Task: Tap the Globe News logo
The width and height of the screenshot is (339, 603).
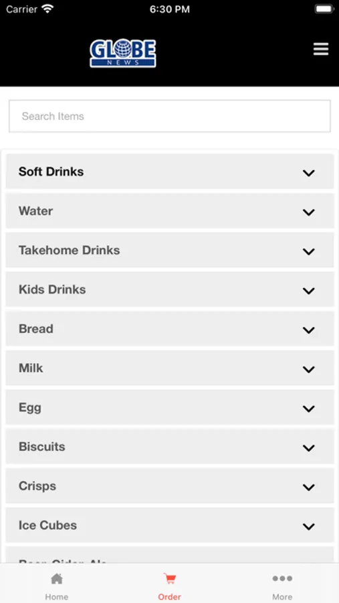Action: [123, 54]
